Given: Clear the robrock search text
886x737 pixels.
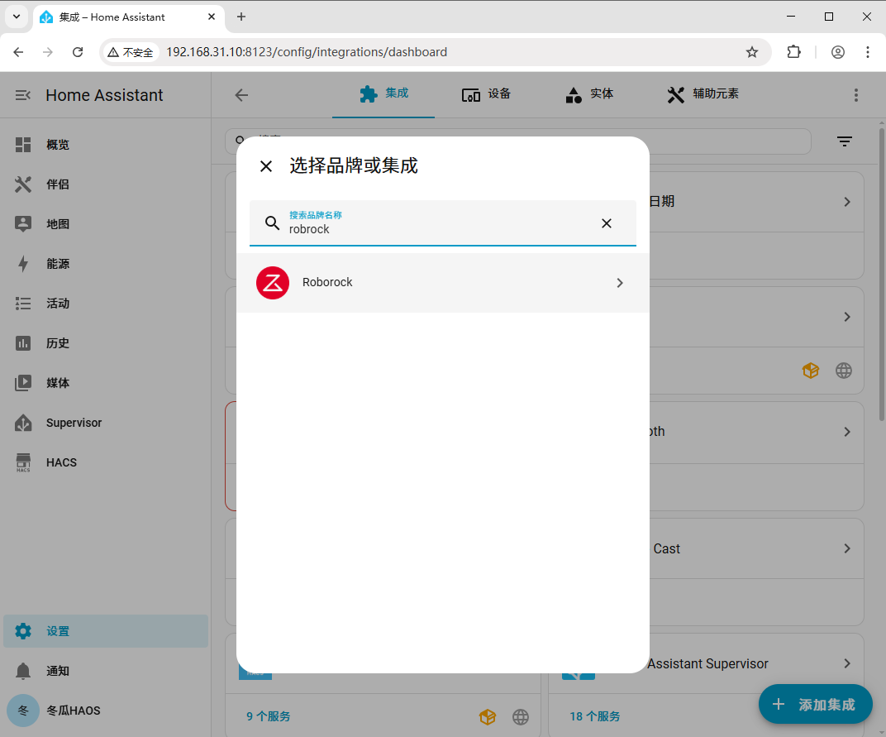Looking at the screenshot, I should click(607, 223).
